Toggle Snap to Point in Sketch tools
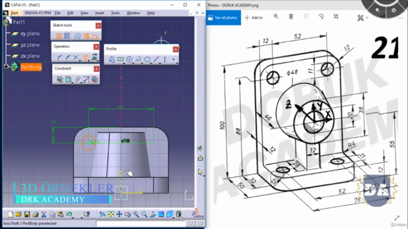This screenshot has height=229, width=408. point(67,36)
